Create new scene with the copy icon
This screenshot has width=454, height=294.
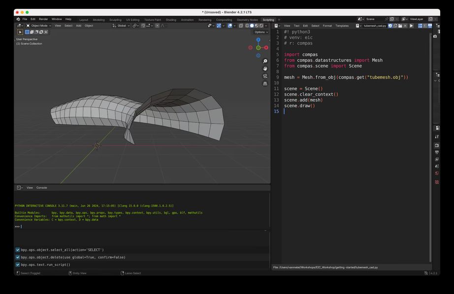392,19
